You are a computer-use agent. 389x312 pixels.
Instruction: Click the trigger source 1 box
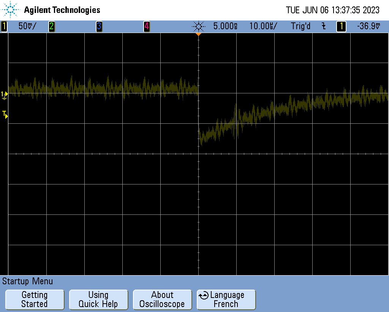click(341, 27)
